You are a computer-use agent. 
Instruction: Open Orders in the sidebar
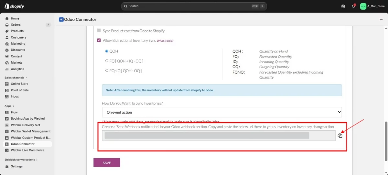[16, 25]
